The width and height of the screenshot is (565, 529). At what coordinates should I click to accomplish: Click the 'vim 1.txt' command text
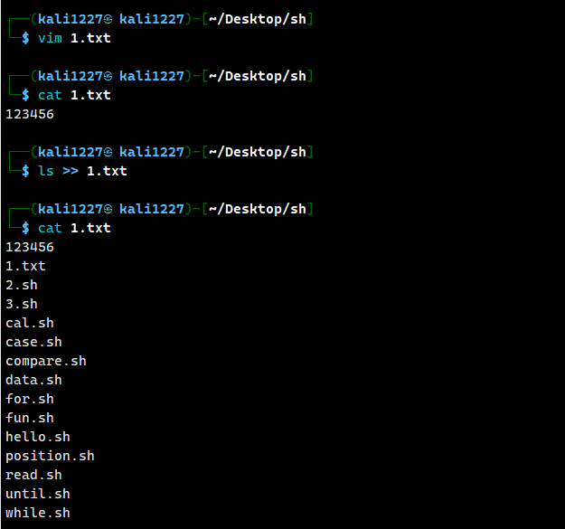[x=74, y=38]
